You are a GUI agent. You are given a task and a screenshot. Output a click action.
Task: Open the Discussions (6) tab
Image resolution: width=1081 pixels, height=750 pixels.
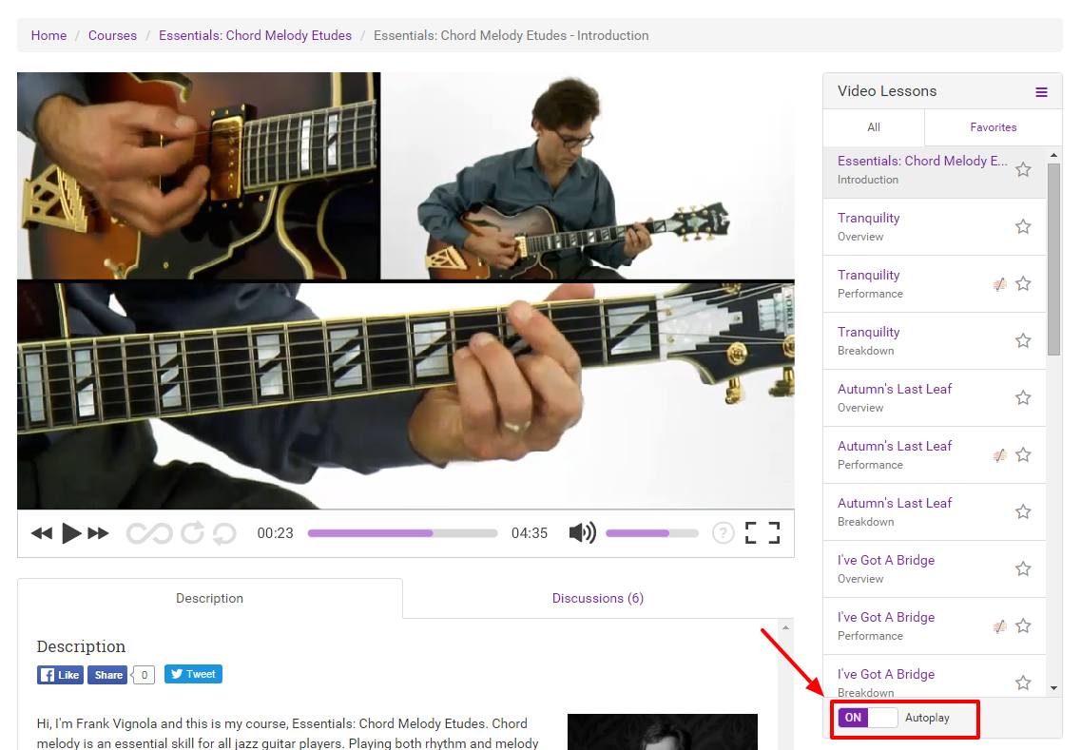pyautogui.click(x=597, y=599)
